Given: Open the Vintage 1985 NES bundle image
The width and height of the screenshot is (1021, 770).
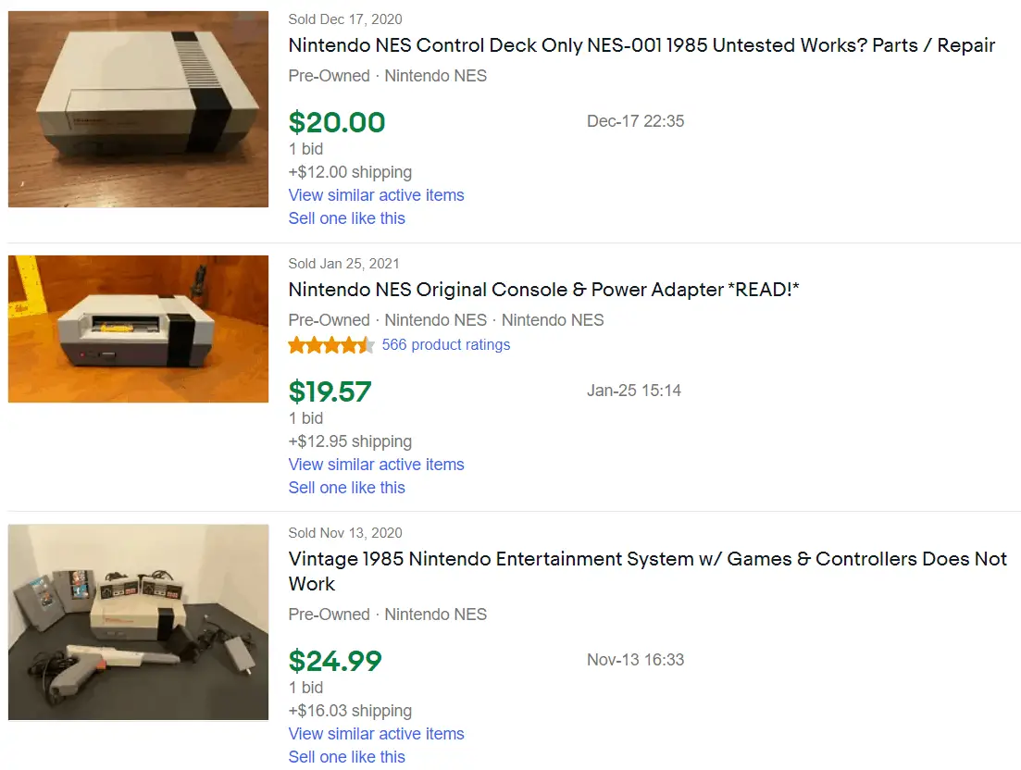Looking at the screenshot, I should point(137,622).
